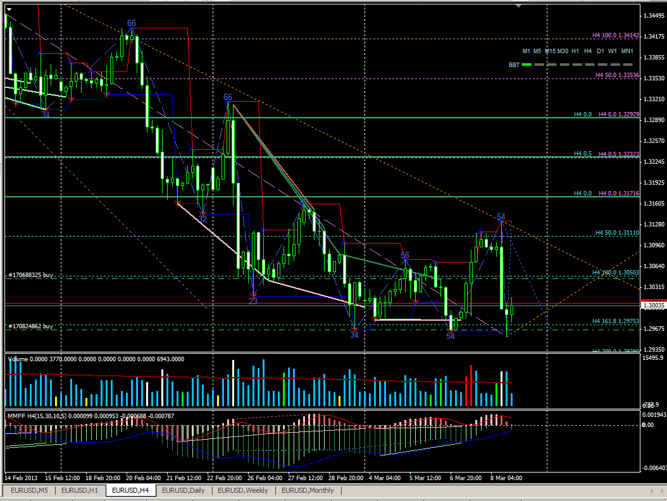Click the '8 Mar 04:00' time axis label
667x501 pixels.
coord(506,478)
